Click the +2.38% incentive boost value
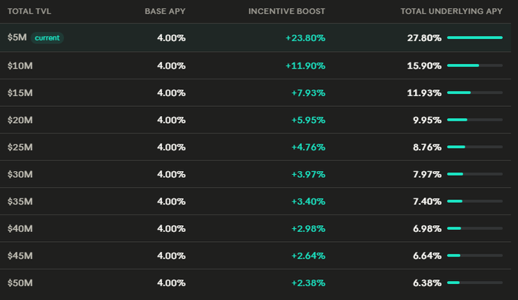The image size is (518, 300). click(308, 282)
